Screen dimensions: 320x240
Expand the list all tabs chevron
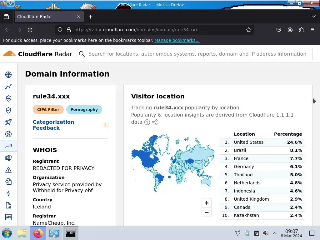314,17
